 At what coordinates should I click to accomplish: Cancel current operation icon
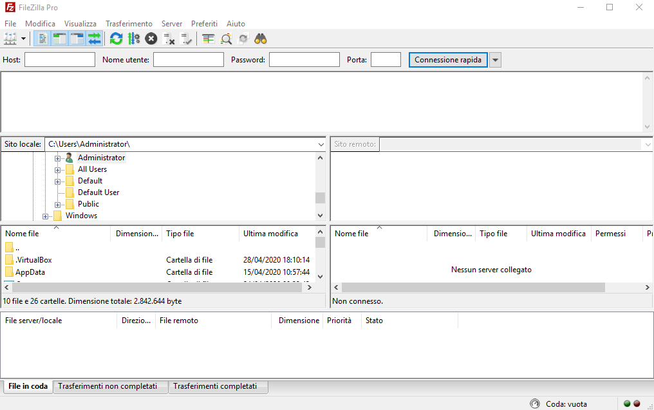[x=151, y=39]
